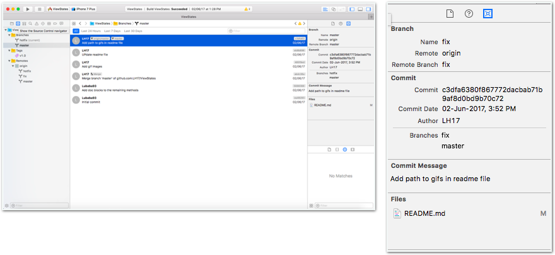
Task: Go forward using jump bar right arrow
Action: [x=86, y=23]
